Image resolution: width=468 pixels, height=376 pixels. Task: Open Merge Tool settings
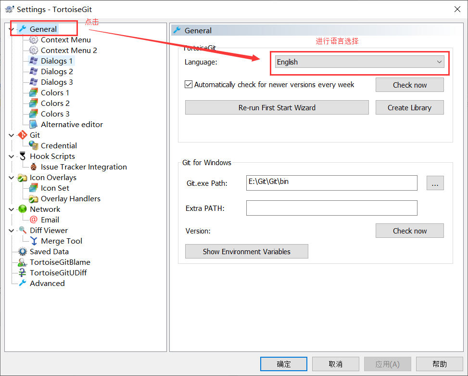pos(62,241)
